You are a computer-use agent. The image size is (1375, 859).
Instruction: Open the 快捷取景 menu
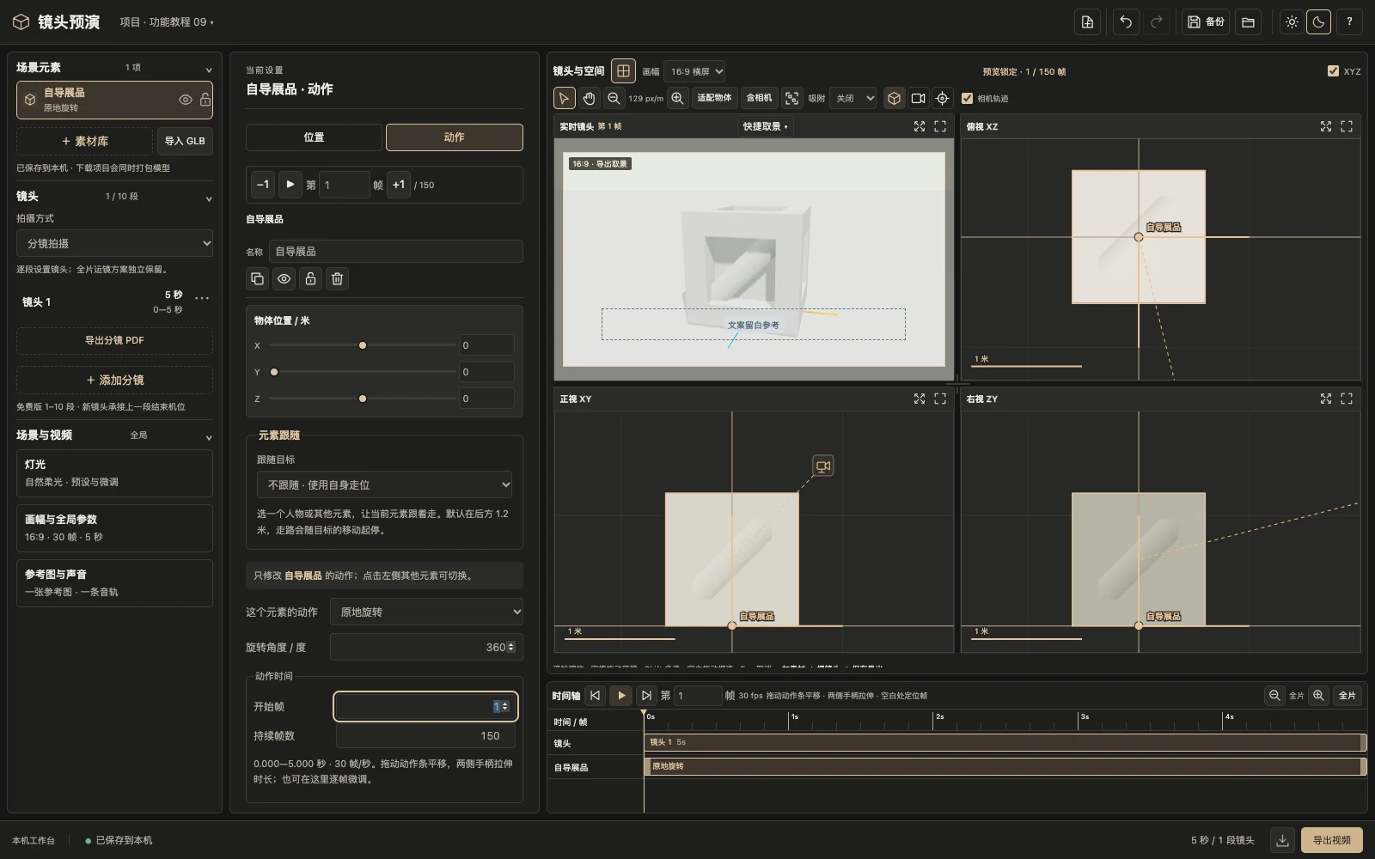tap(765, 126)
